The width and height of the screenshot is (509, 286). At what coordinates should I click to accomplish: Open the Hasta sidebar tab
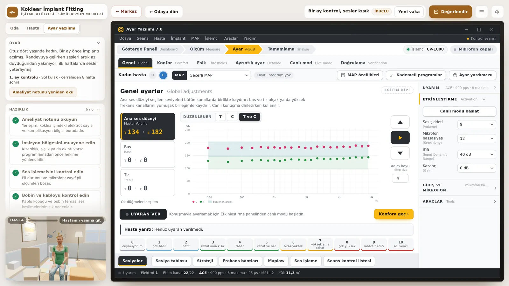pos(33,28)
